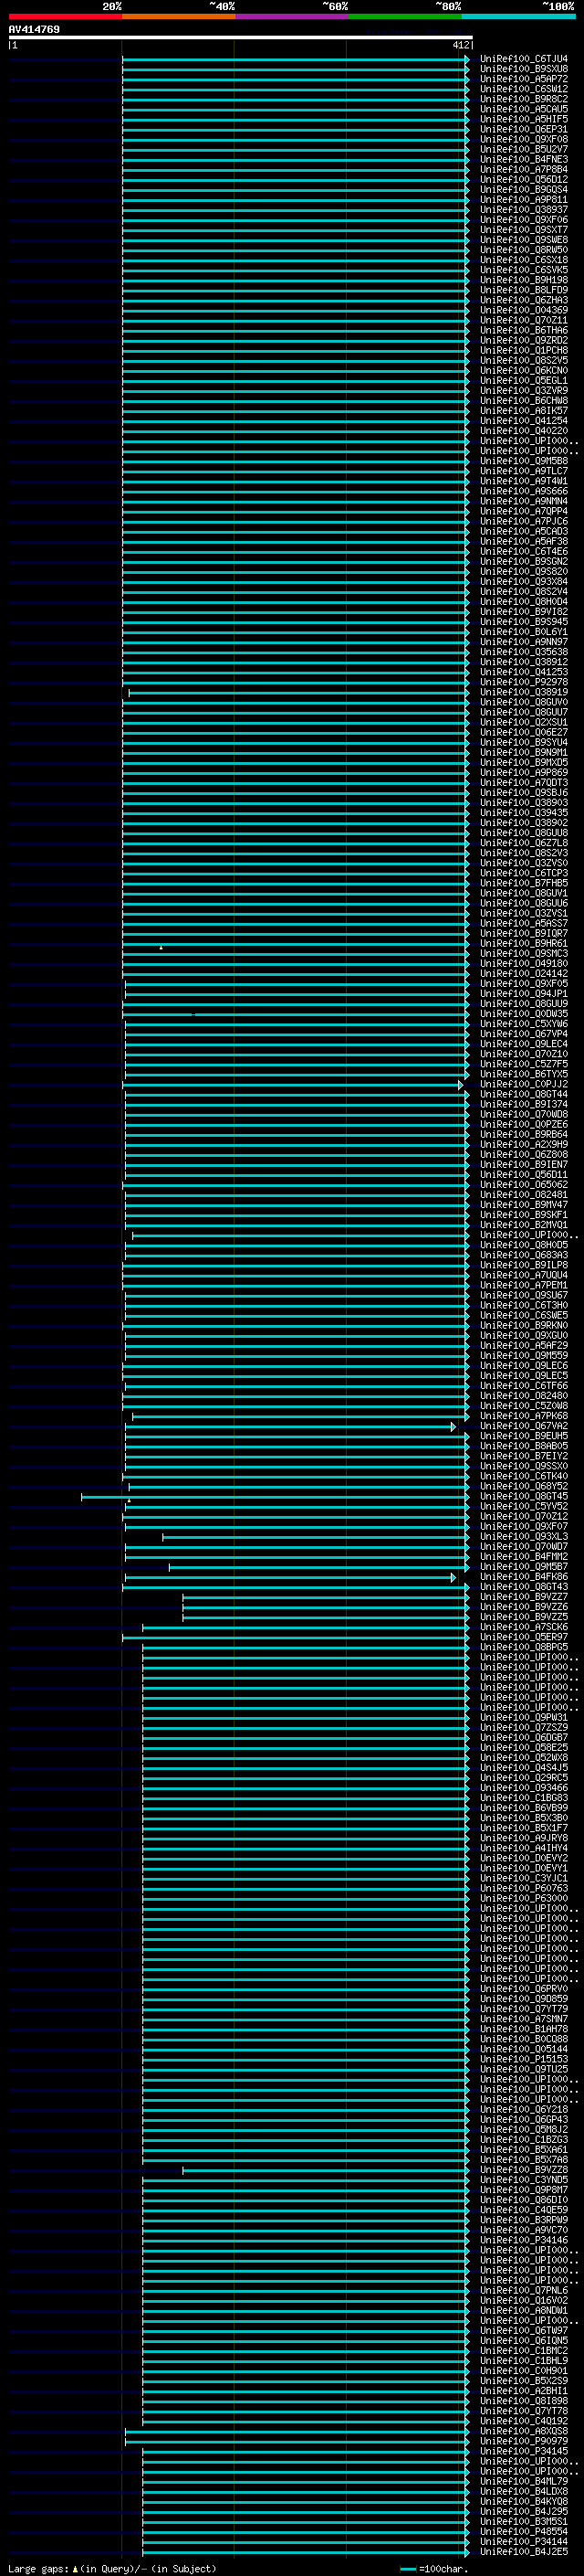This screenshot has width=584, height=2576.
Task: Click the cyan ~100% identity legend bar
Action: pyautogui.click(x=518, y=16)
